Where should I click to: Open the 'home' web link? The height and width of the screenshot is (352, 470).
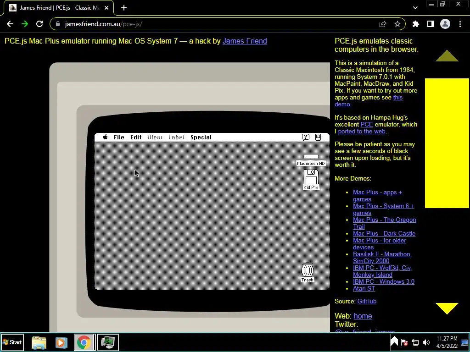pyautogui.click(x=363, y=316)
